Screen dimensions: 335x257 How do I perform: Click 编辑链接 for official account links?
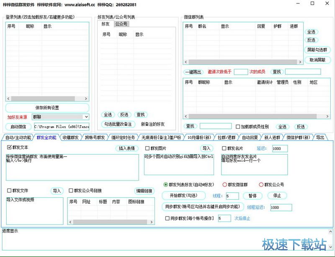pos(144,191)
